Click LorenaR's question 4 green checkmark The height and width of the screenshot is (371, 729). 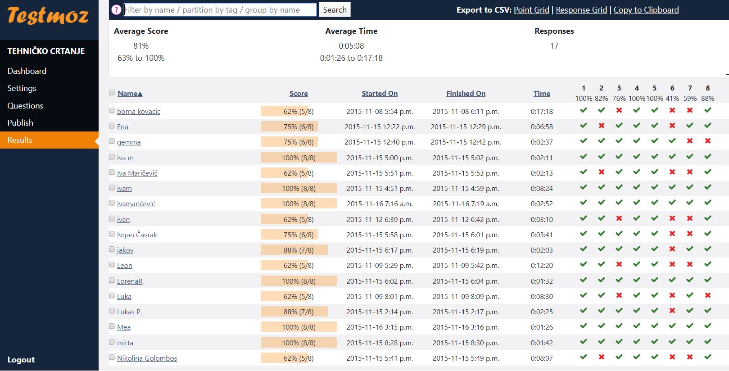(x=637, y=280)
